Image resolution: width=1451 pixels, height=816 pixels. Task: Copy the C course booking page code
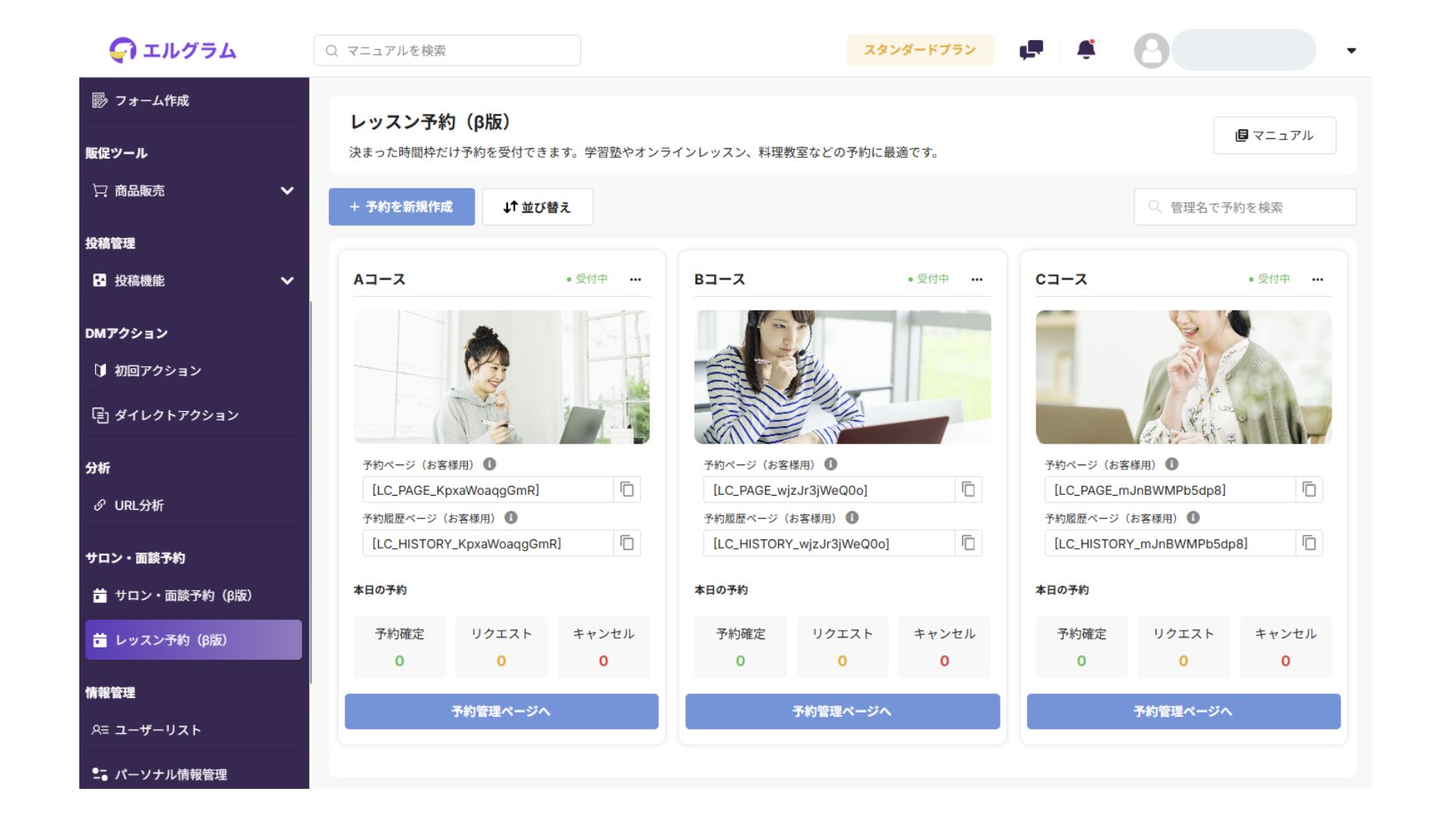[1309, 490]
